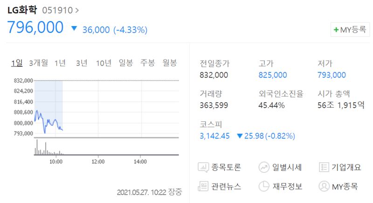Click the blue intraday price line chart
Viewport: 373px width, 203px height.
point(49,122)
